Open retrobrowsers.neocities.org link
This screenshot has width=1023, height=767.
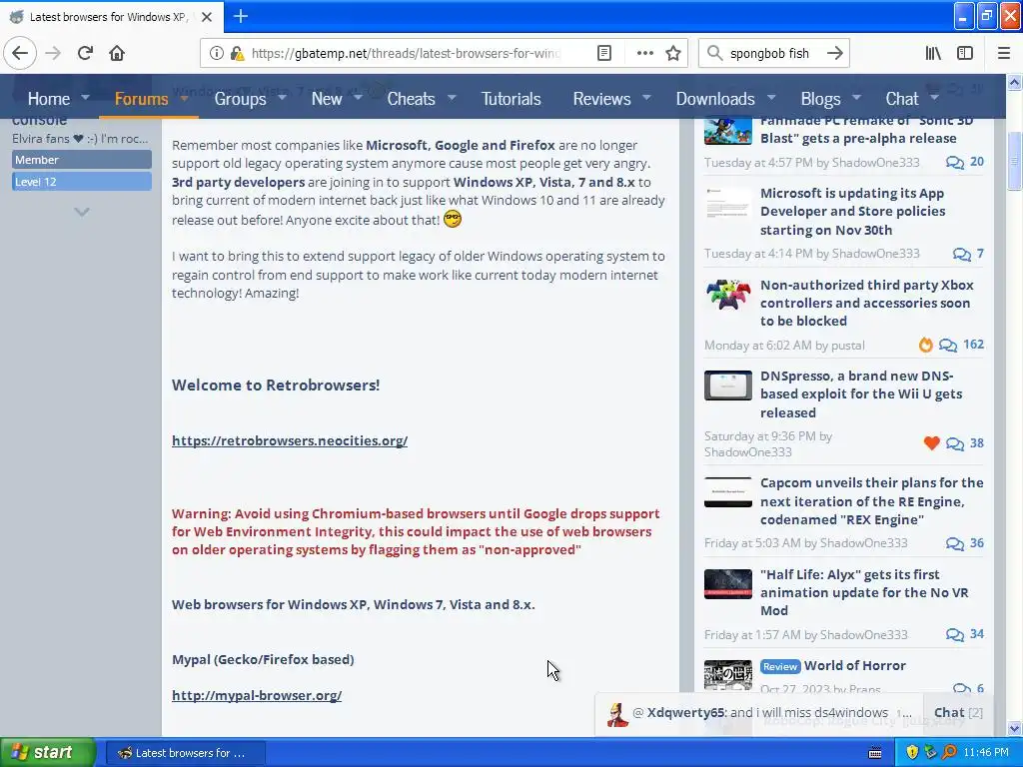point(290,440)
